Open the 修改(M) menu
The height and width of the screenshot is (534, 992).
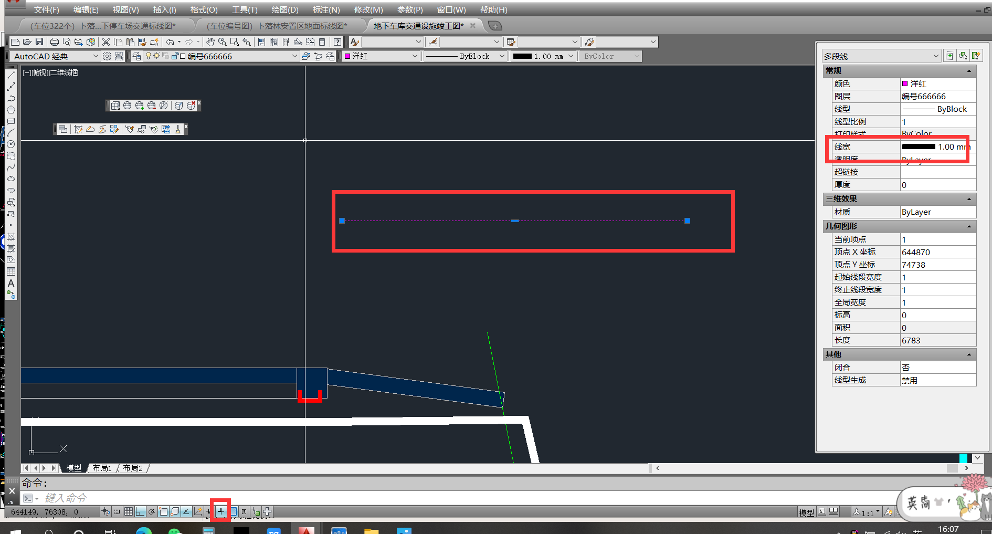(368, 10)
